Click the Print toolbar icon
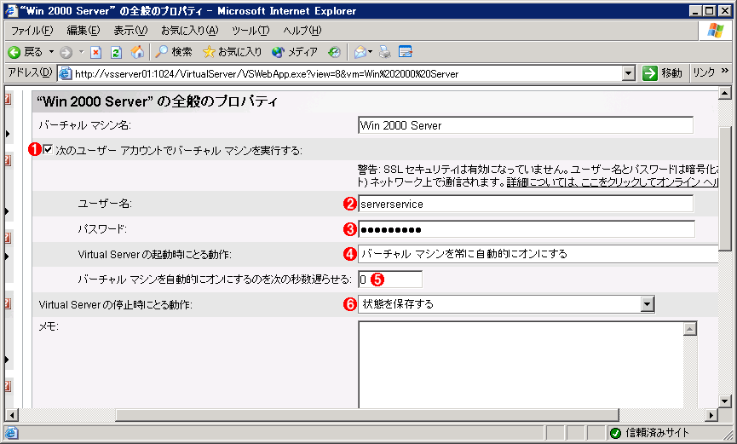The image size is (737, 444). tap(385, 52)
